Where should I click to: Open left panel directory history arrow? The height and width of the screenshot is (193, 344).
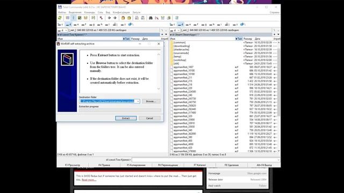pyautogui.click(x=166, y=34)
